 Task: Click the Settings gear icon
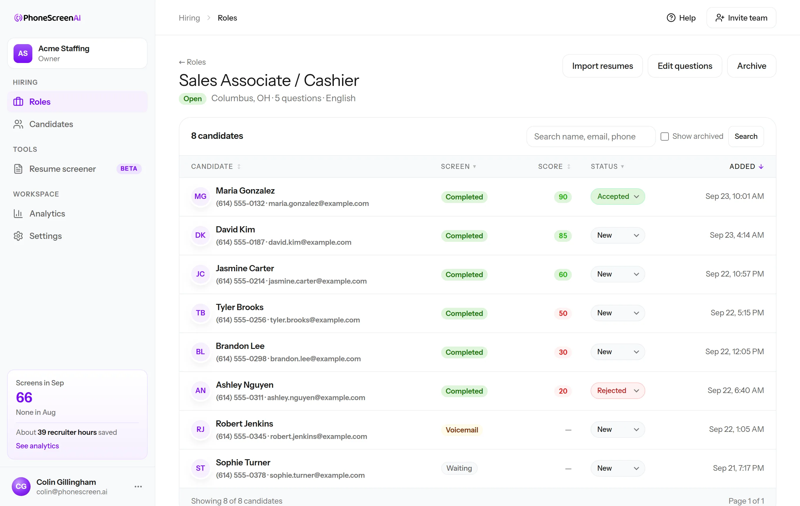tap(18, 236)
